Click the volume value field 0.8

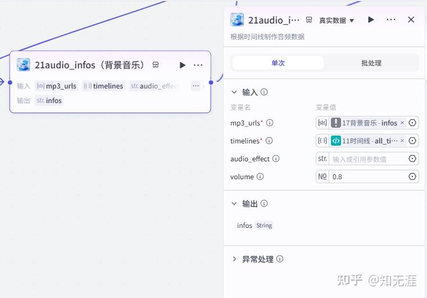(x=368, y=176)
